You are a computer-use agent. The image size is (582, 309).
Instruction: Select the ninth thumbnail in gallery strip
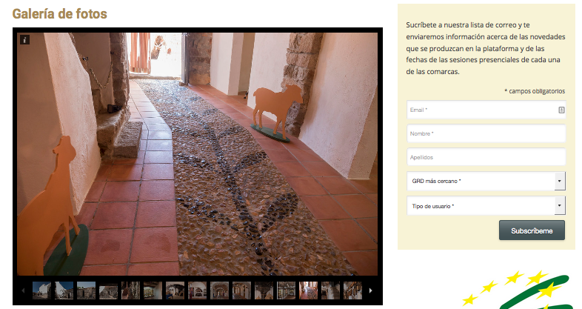pos(220,290)
